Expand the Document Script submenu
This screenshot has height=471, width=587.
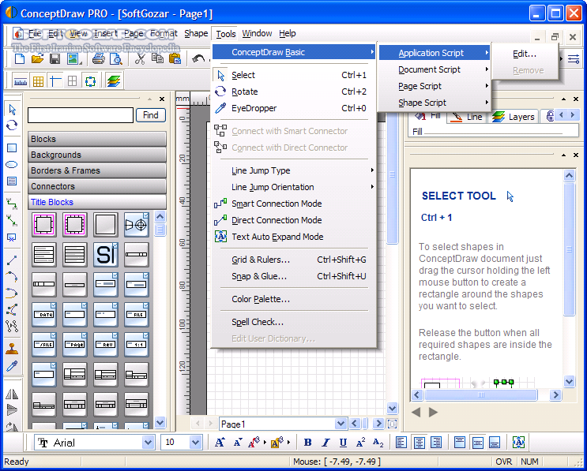point(435,69)
